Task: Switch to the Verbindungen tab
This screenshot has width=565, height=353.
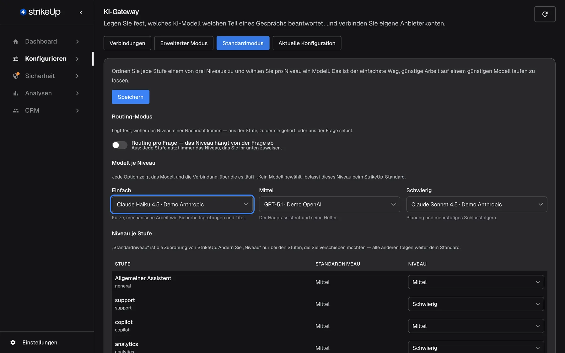Action: coord(127,43)
